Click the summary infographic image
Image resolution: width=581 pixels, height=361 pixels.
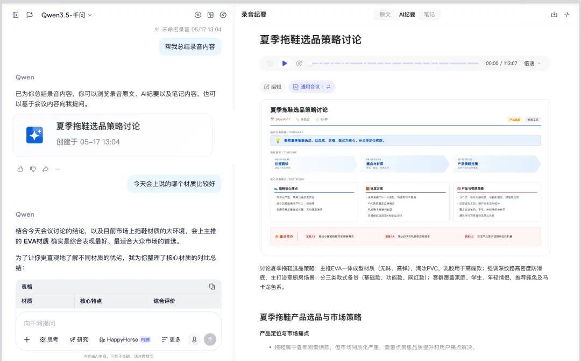point(406,177)
